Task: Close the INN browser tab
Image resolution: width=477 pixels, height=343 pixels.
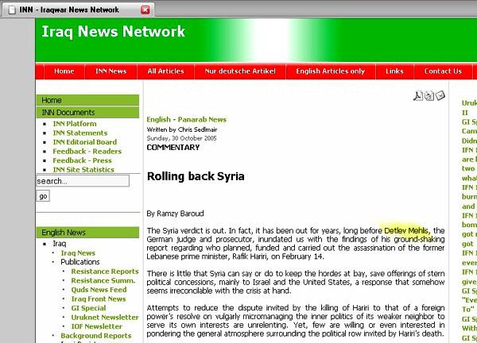Action: click(x=145, y=10)
